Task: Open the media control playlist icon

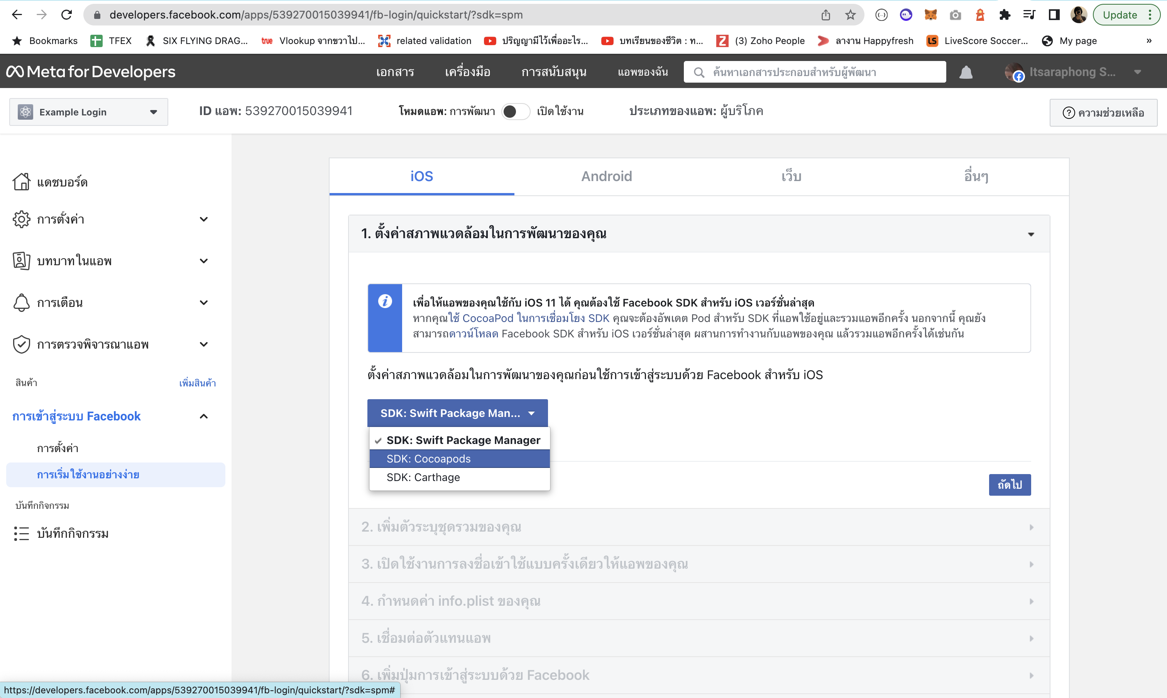Action: (1029, 15)
